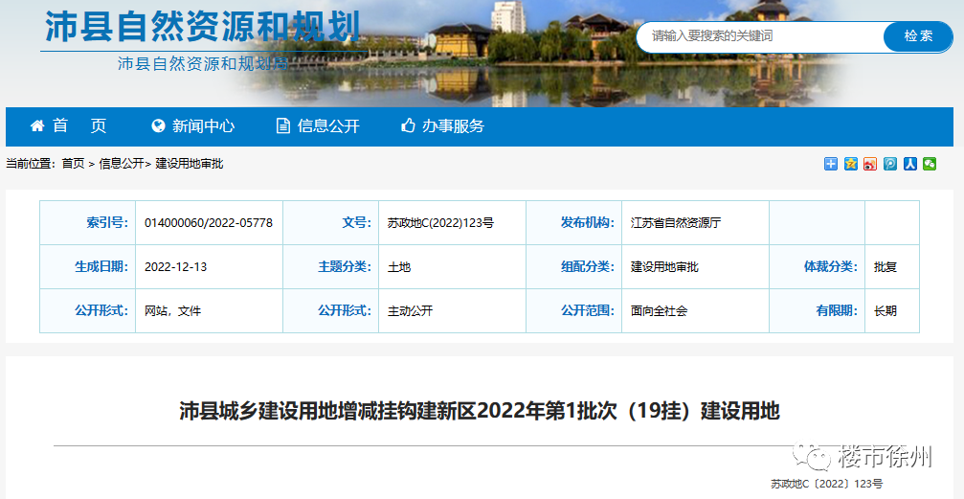Share via green WeChat icon
The image size is (964, 499).
pos(930,164)
